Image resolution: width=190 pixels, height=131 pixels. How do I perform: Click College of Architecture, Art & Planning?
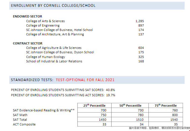(x=55, y=34)
